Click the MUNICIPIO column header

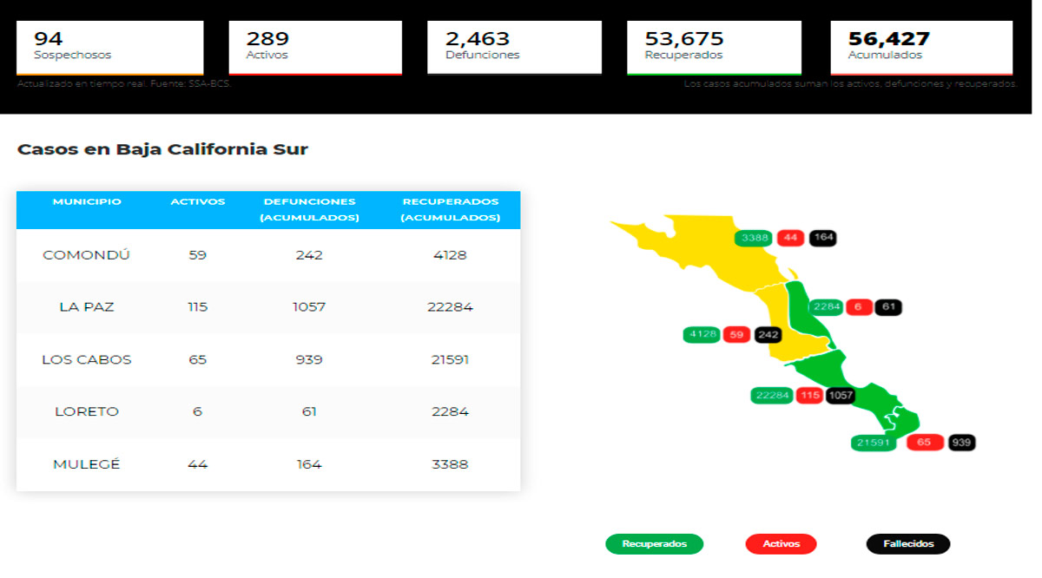87,202
